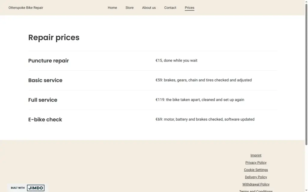Select the Prices menu item
This screenshot has width=308, height=192.
[189, 7]
